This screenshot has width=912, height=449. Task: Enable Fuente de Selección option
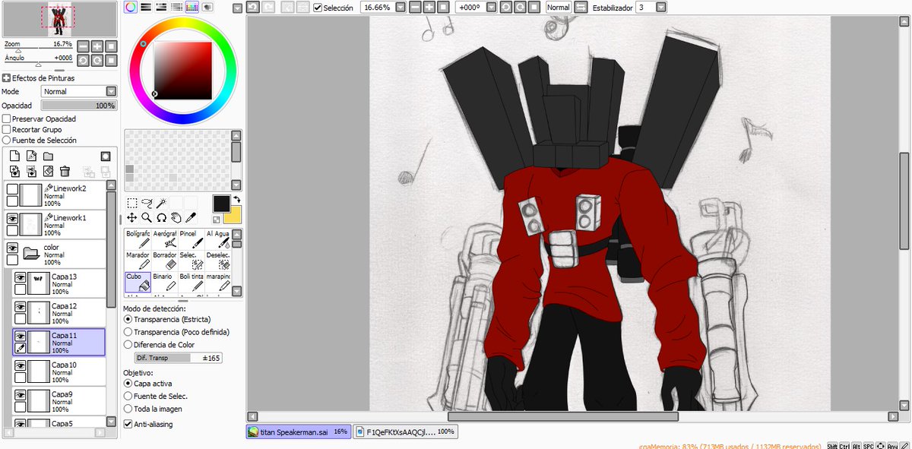pos(6,141)
